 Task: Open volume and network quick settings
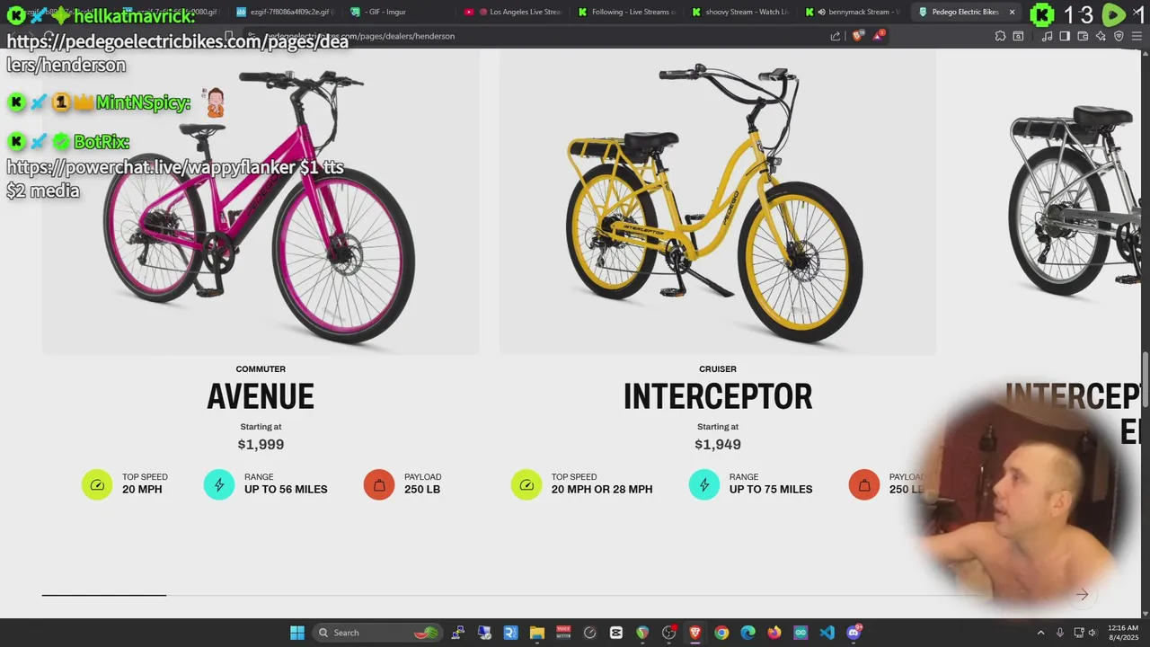pos(1086,633)
